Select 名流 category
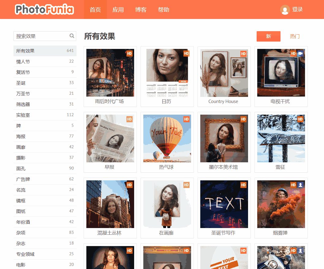Image resolution: width=324 pixels, height=269 pixels. pos(45,190)
